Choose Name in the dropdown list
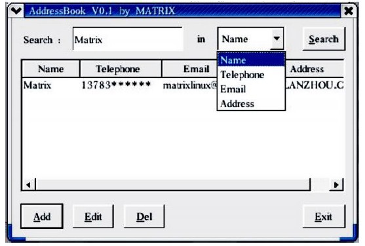This screenshot has width=365, height=246. click(251, 60)
